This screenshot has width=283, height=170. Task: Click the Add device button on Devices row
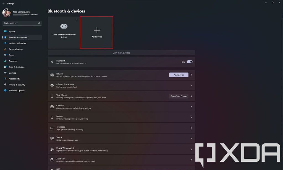pyautogui.click(x=179, y=75)
